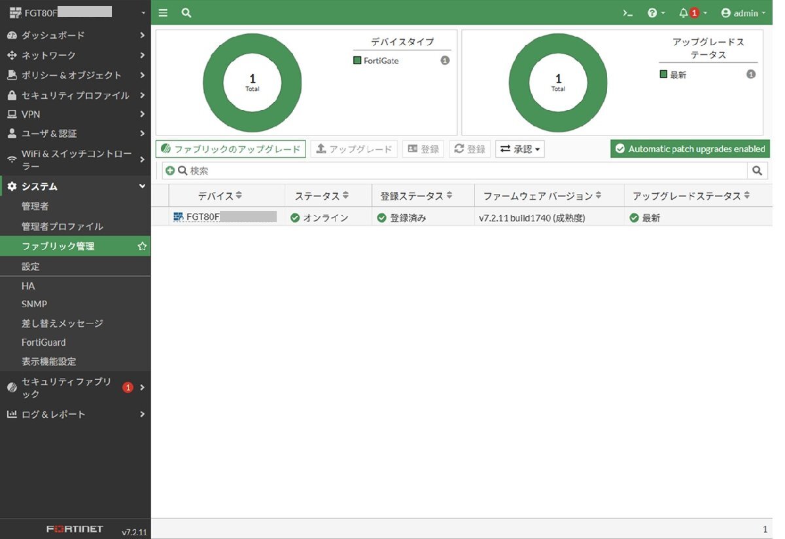Click the search button at right of search field
The width and height of the screenshot is (785, 539).
click(x=757, y=171)
